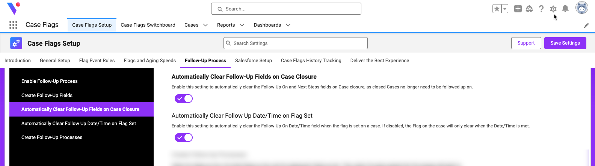The image size is (595, 166).
Task: Open the Help question mark icon
Action: 541,9
